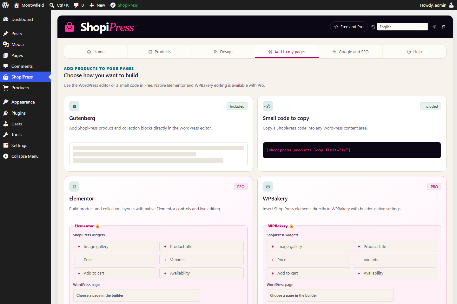Click the PRO badge on WPBakery card

(x=434, y=187)
